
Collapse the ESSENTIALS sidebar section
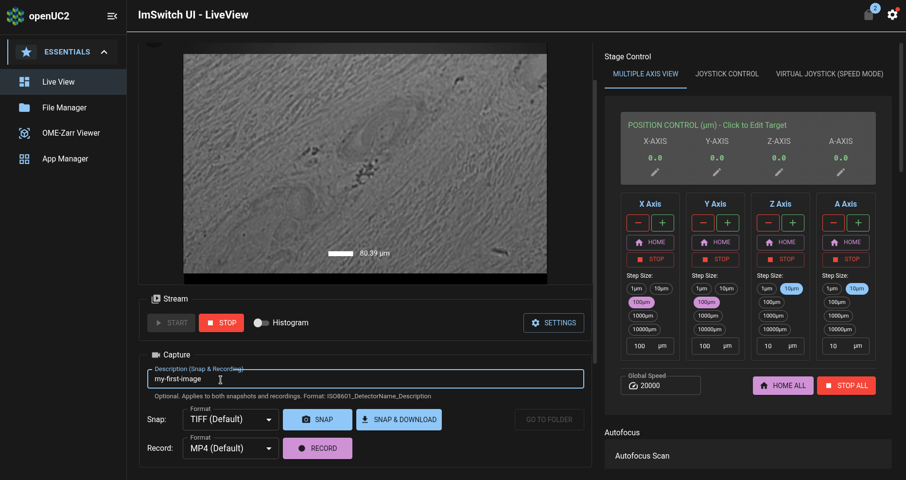click(x=104, y=52)
